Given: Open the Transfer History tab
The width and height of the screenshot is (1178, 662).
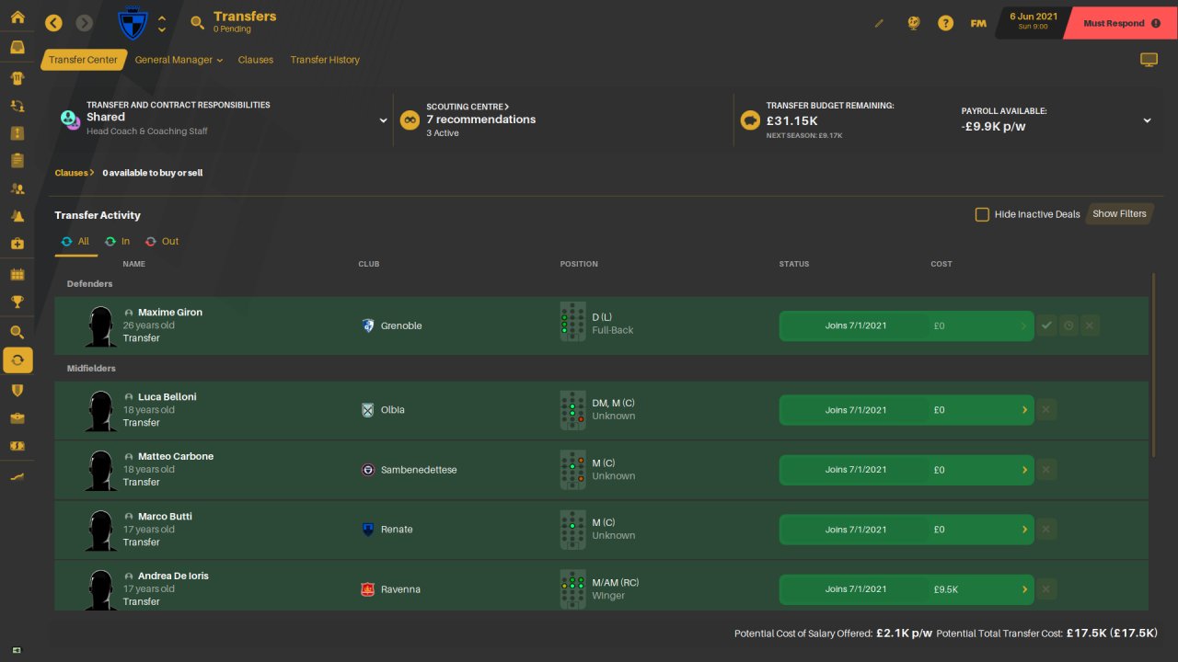Looking at the screenshot, I should point(325,60).
